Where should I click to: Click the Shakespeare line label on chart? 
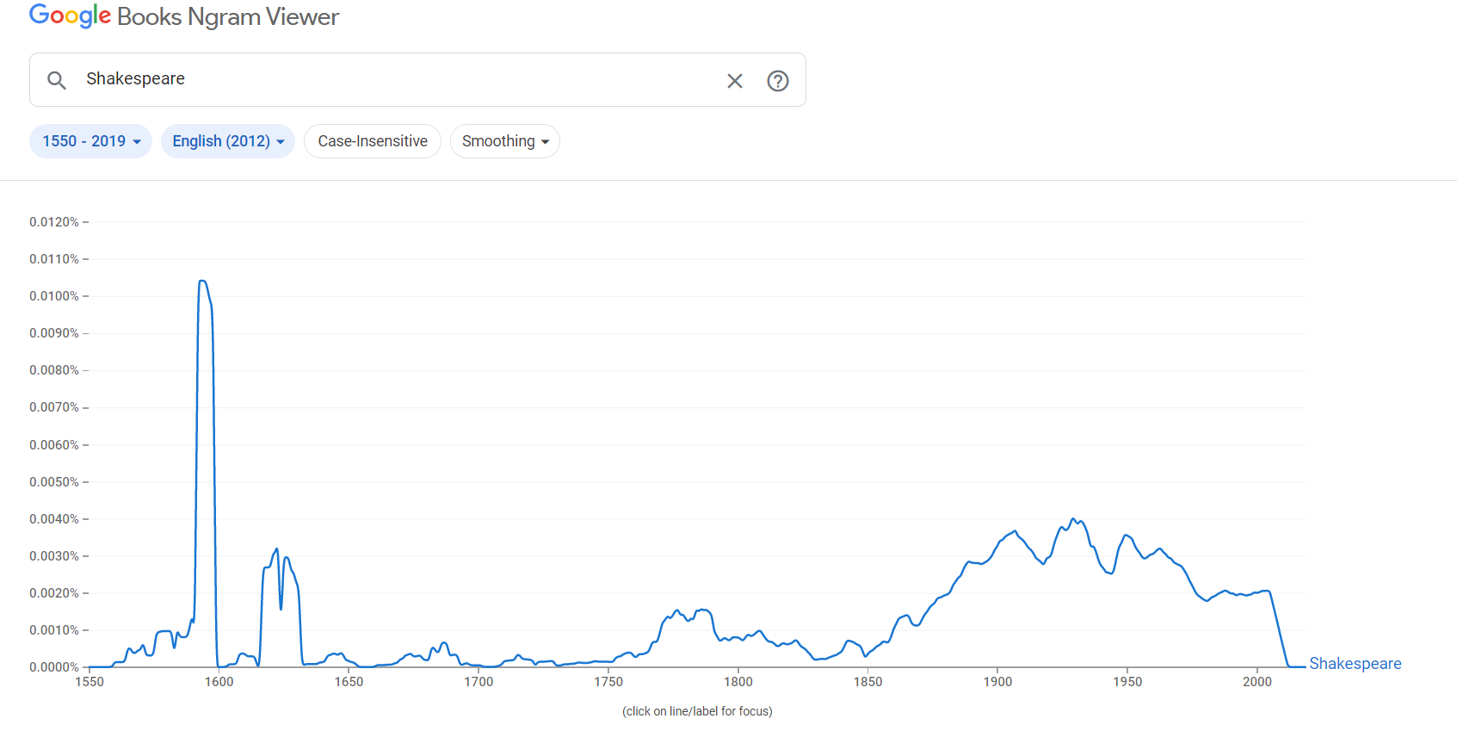[x=1355, y=664]
